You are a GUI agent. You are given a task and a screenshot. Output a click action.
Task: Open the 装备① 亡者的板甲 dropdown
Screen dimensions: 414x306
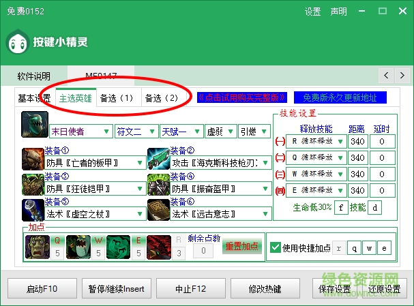(x=94, y=163)
